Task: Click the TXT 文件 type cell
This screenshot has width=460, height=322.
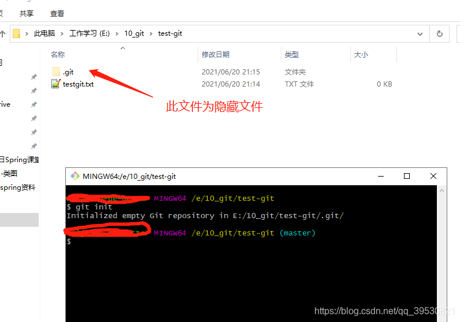Action: (299, 84)
